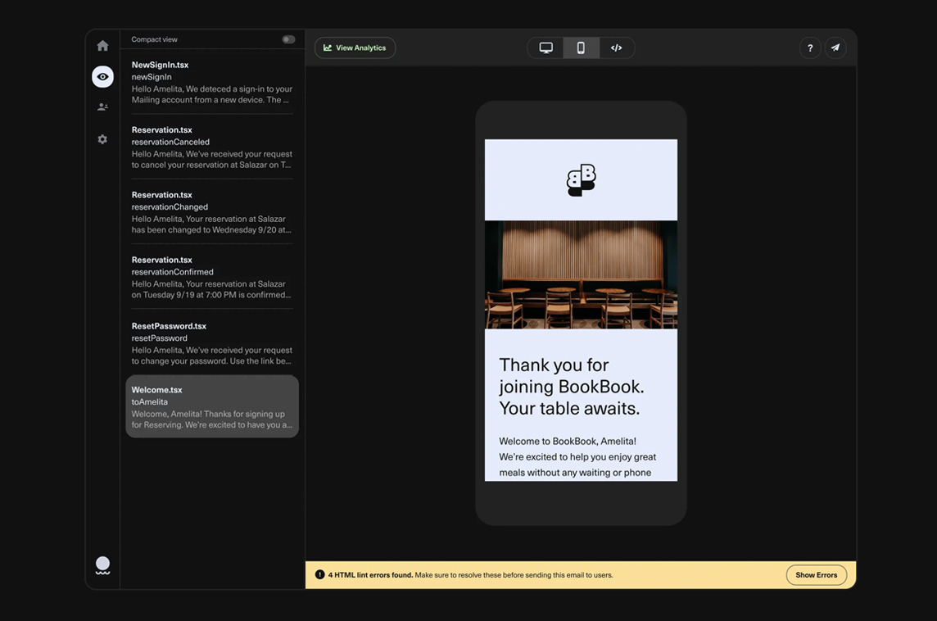937x621 pixels.
Task: Open the home icon in sidebar
Action: [102, 45]
